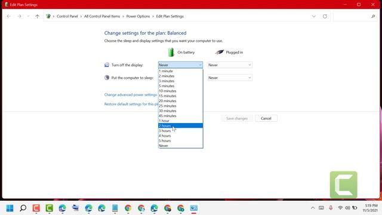Viewport: 382px width, 215px height.
Task: Go back with the Back arrow
Action: [9, 16]
